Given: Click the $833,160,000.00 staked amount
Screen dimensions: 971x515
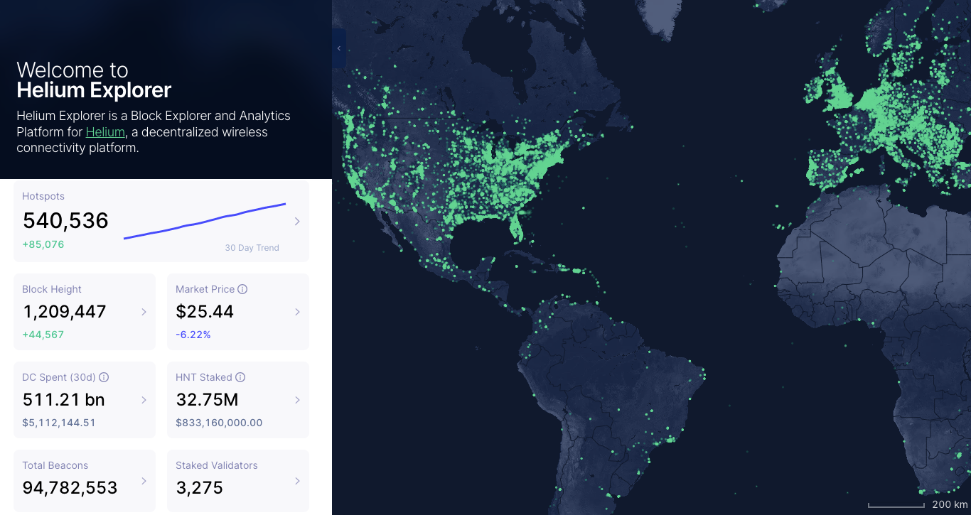Looking at the screenshot, I should click(x=219, y=423).
